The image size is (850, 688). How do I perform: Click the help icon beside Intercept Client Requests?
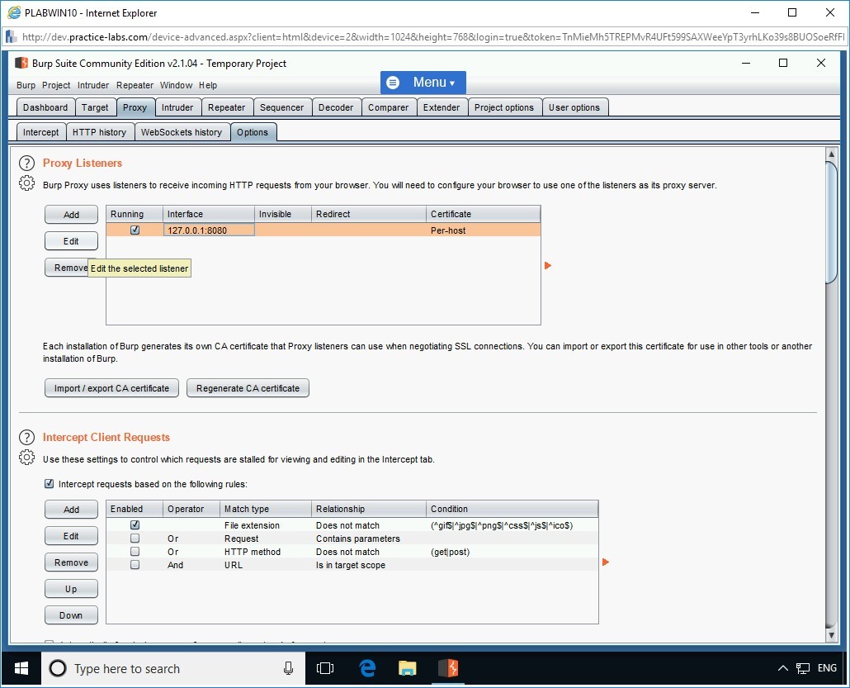[26, 437]
